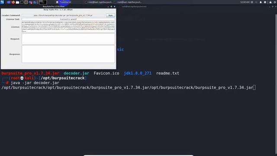The height and width of the screenshot is (156, 277).
Task: Maximize the Burp Suite loader window
Action: pyautogui.click(x=111, y=6)
